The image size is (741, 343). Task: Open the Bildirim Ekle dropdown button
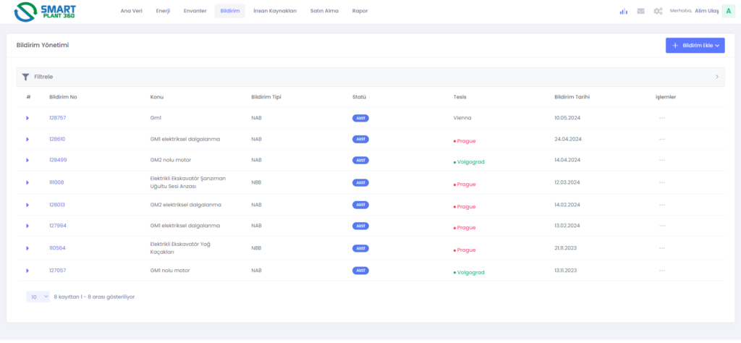point(695,46)
